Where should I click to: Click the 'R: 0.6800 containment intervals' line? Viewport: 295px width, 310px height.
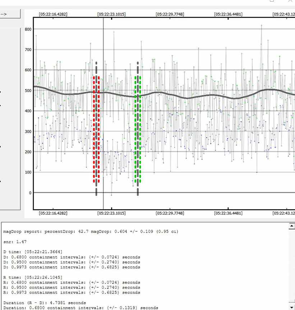(x=72, y=282)
